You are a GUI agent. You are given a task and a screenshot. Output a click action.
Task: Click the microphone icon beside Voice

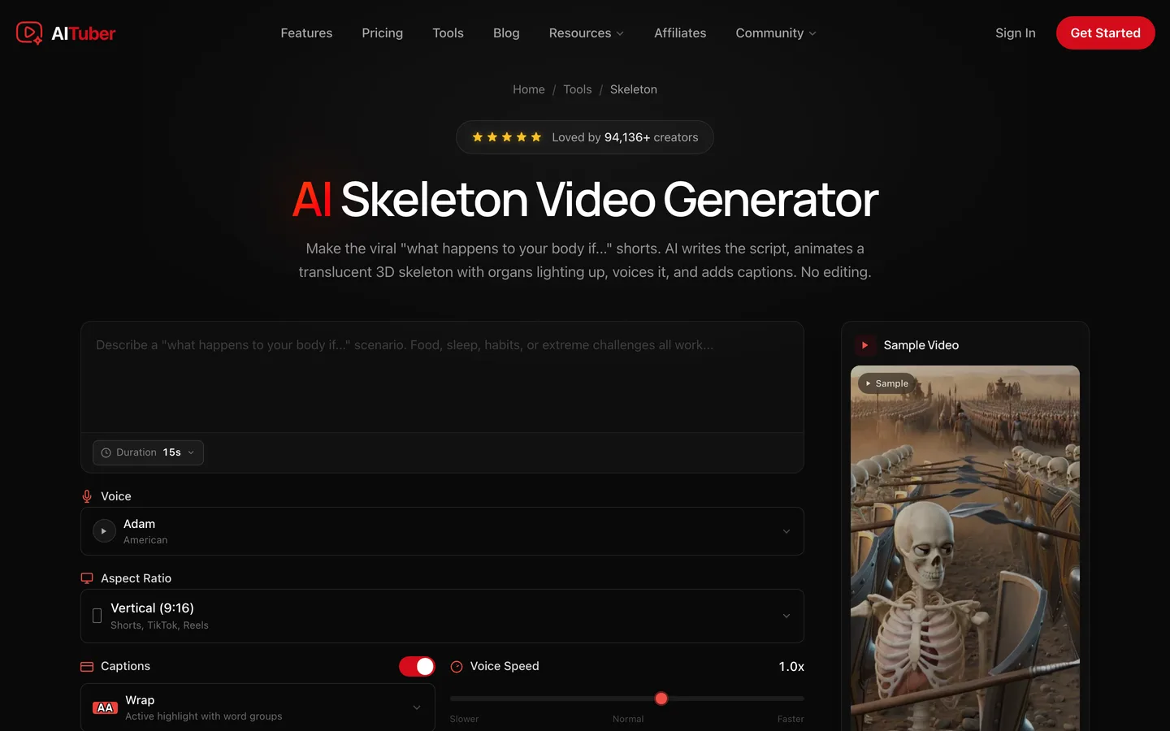pyautogui.click(x=87, y=496)
